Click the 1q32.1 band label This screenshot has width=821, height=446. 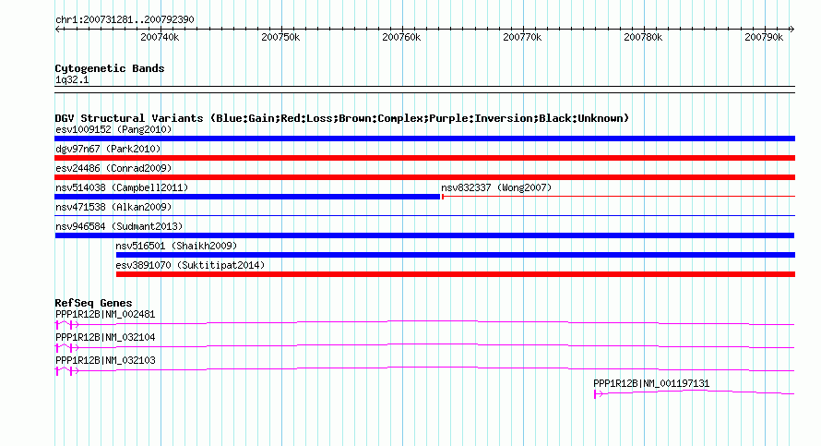point(72,80)
